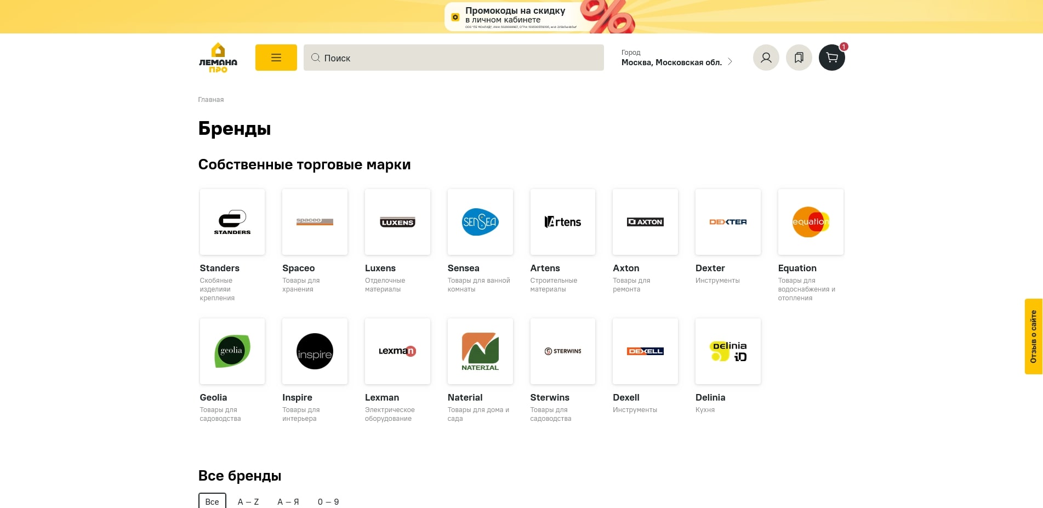Click the Dexell brand name link

coord(626,397)
